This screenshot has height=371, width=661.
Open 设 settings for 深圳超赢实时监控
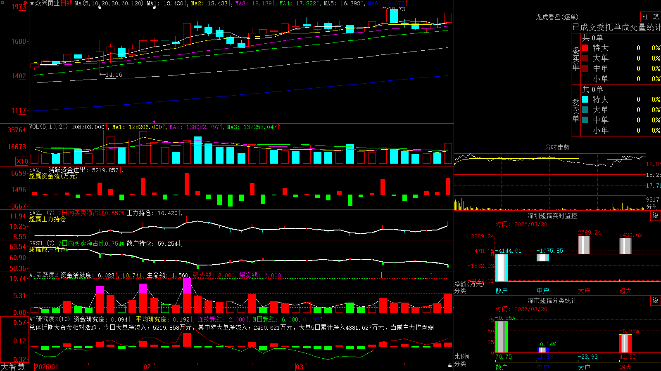coord(656,216)
